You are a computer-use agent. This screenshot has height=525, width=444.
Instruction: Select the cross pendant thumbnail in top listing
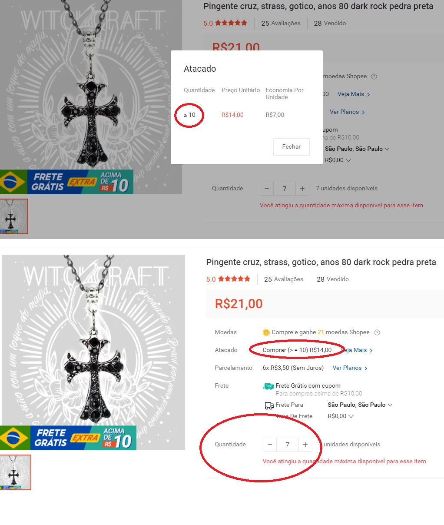[14, 216]
